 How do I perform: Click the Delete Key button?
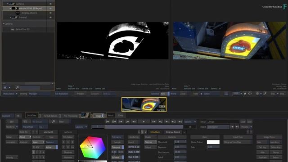click(275, 147)
